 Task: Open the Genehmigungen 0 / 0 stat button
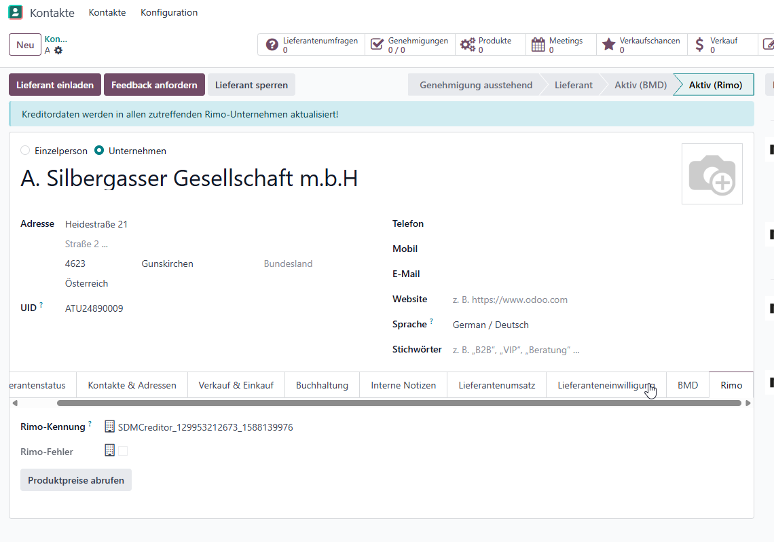click(x=409, y=45)
